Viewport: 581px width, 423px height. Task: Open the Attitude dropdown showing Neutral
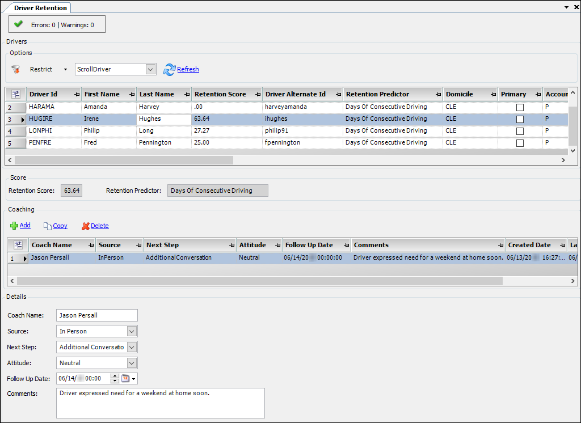[132, 363]
